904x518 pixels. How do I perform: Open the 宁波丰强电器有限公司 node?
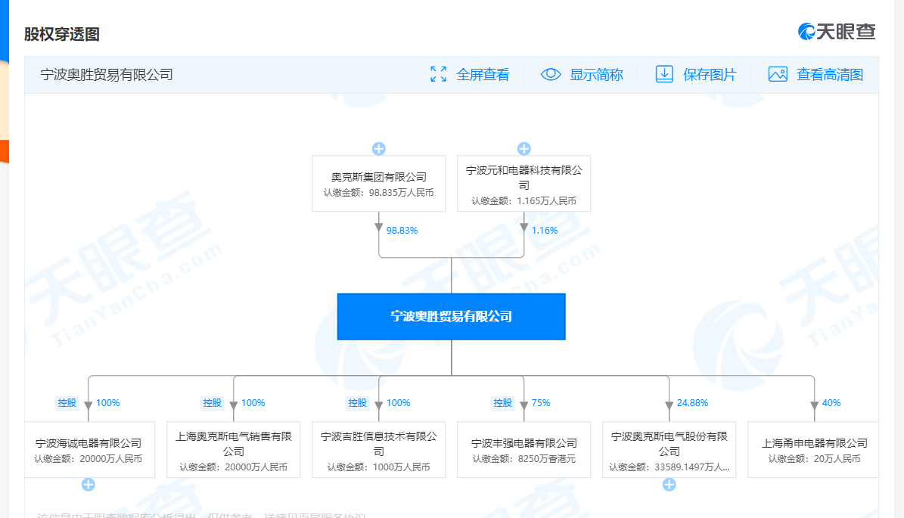coord(524,449)
